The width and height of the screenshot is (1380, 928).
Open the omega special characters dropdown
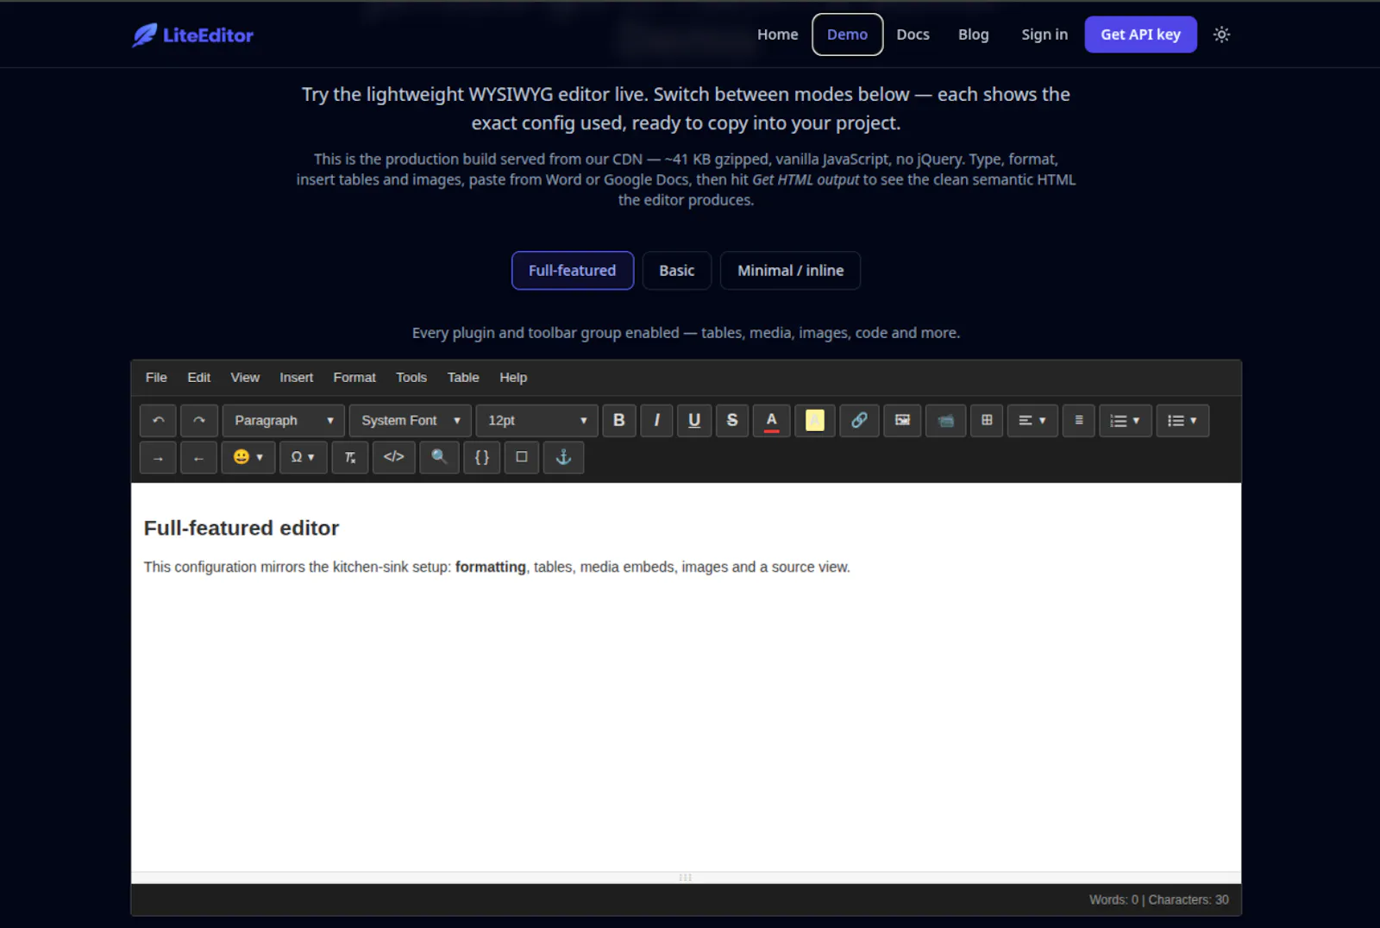pos(304,458)
